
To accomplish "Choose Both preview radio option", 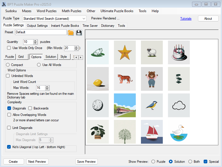I will click(x=190, y=161).
